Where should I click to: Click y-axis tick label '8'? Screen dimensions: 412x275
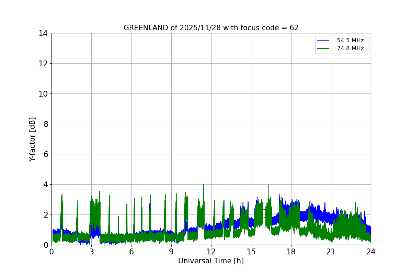(46, 124)
